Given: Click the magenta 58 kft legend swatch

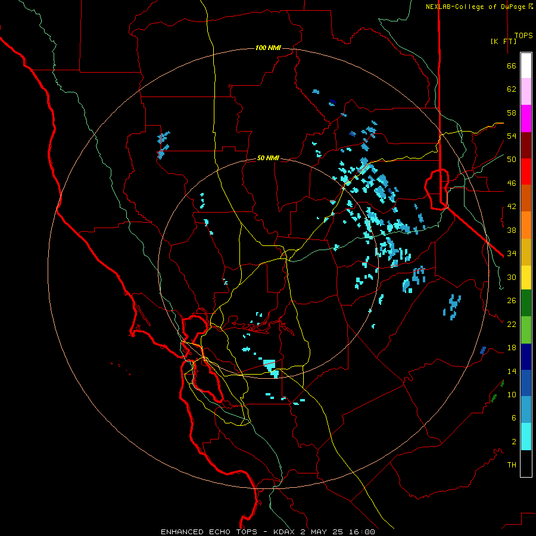Looking at the screenshot, I should pyautogui.click(x=526, y=119).
